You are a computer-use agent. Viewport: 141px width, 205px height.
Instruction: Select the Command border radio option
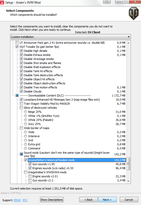coord(26,148)
